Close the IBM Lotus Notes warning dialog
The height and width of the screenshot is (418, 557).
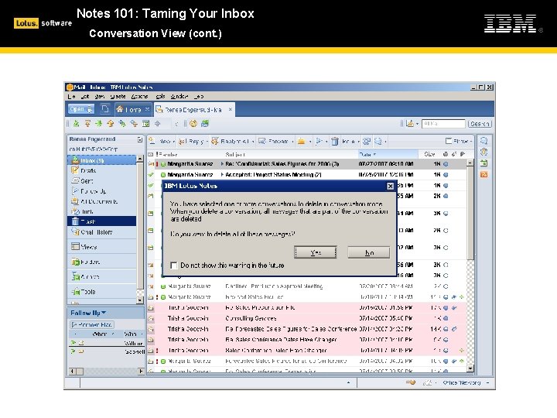(390, 186)
